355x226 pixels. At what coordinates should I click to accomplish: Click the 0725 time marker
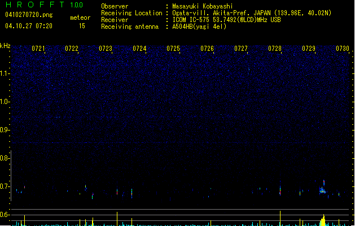coord(173,49)
